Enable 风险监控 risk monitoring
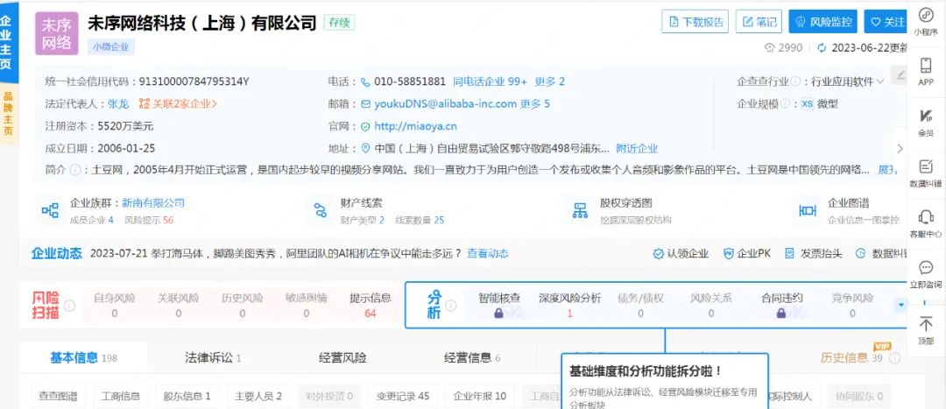 (x=823, y=22)
